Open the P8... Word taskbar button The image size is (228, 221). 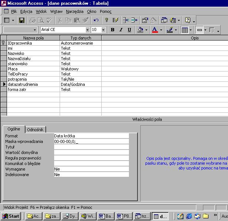[124, 216]
